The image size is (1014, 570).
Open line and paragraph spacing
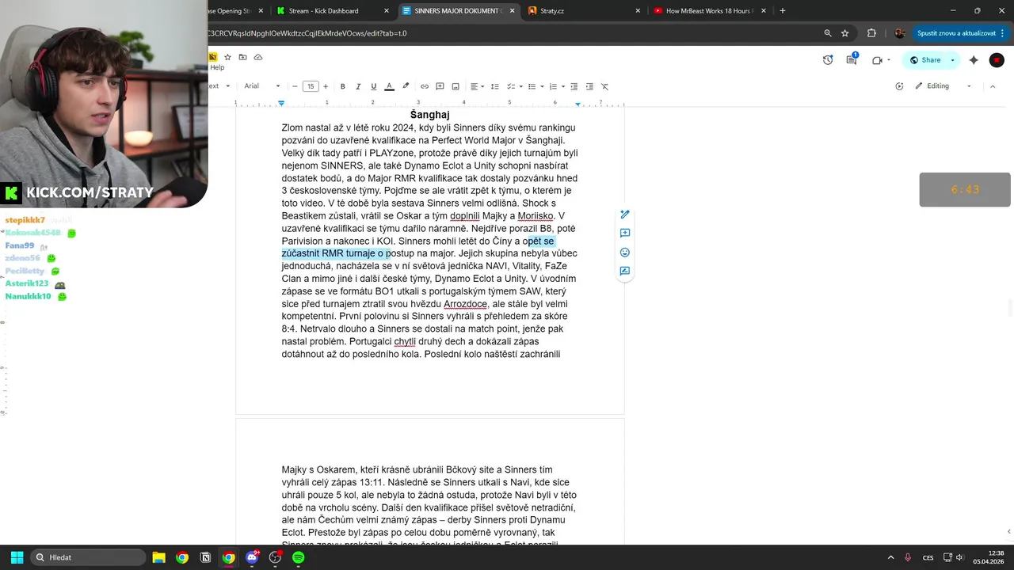495,86
